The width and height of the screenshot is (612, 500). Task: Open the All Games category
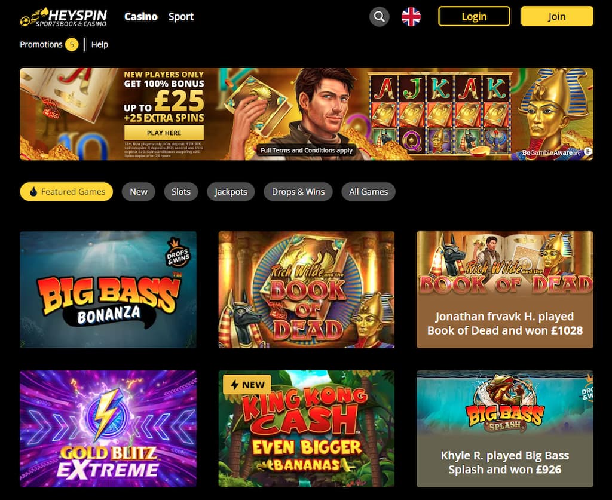[368, 192]
